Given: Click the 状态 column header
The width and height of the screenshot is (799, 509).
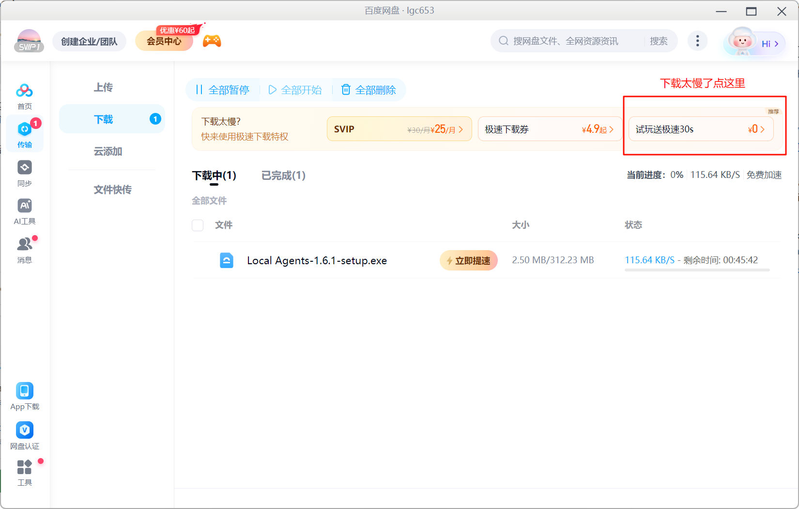Looking at the screenshot, I should 633,225.
